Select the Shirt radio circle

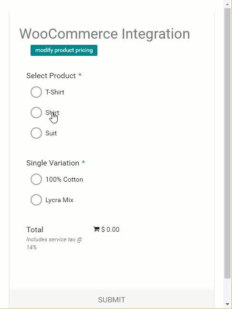click(x=36, y=113)
